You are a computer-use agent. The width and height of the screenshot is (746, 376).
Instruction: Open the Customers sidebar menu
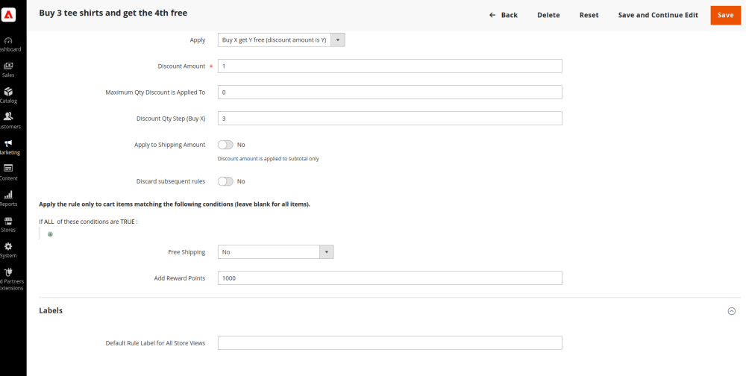[8, 120]
